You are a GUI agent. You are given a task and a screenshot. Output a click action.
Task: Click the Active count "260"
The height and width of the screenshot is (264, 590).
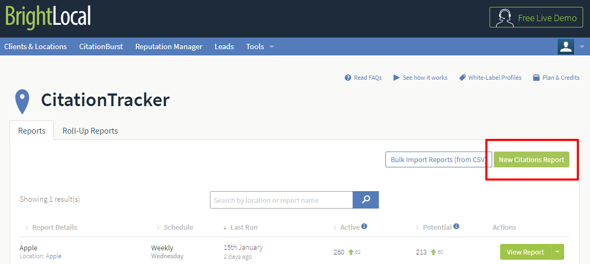pos(339,252)
